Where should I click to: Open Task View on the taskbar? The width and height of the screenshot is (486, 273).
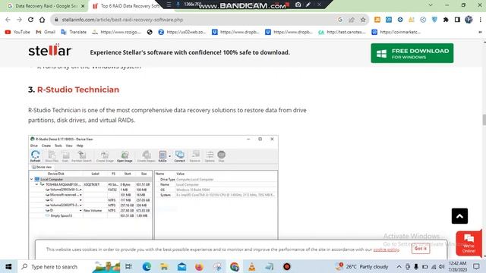[x=128, y=266]
